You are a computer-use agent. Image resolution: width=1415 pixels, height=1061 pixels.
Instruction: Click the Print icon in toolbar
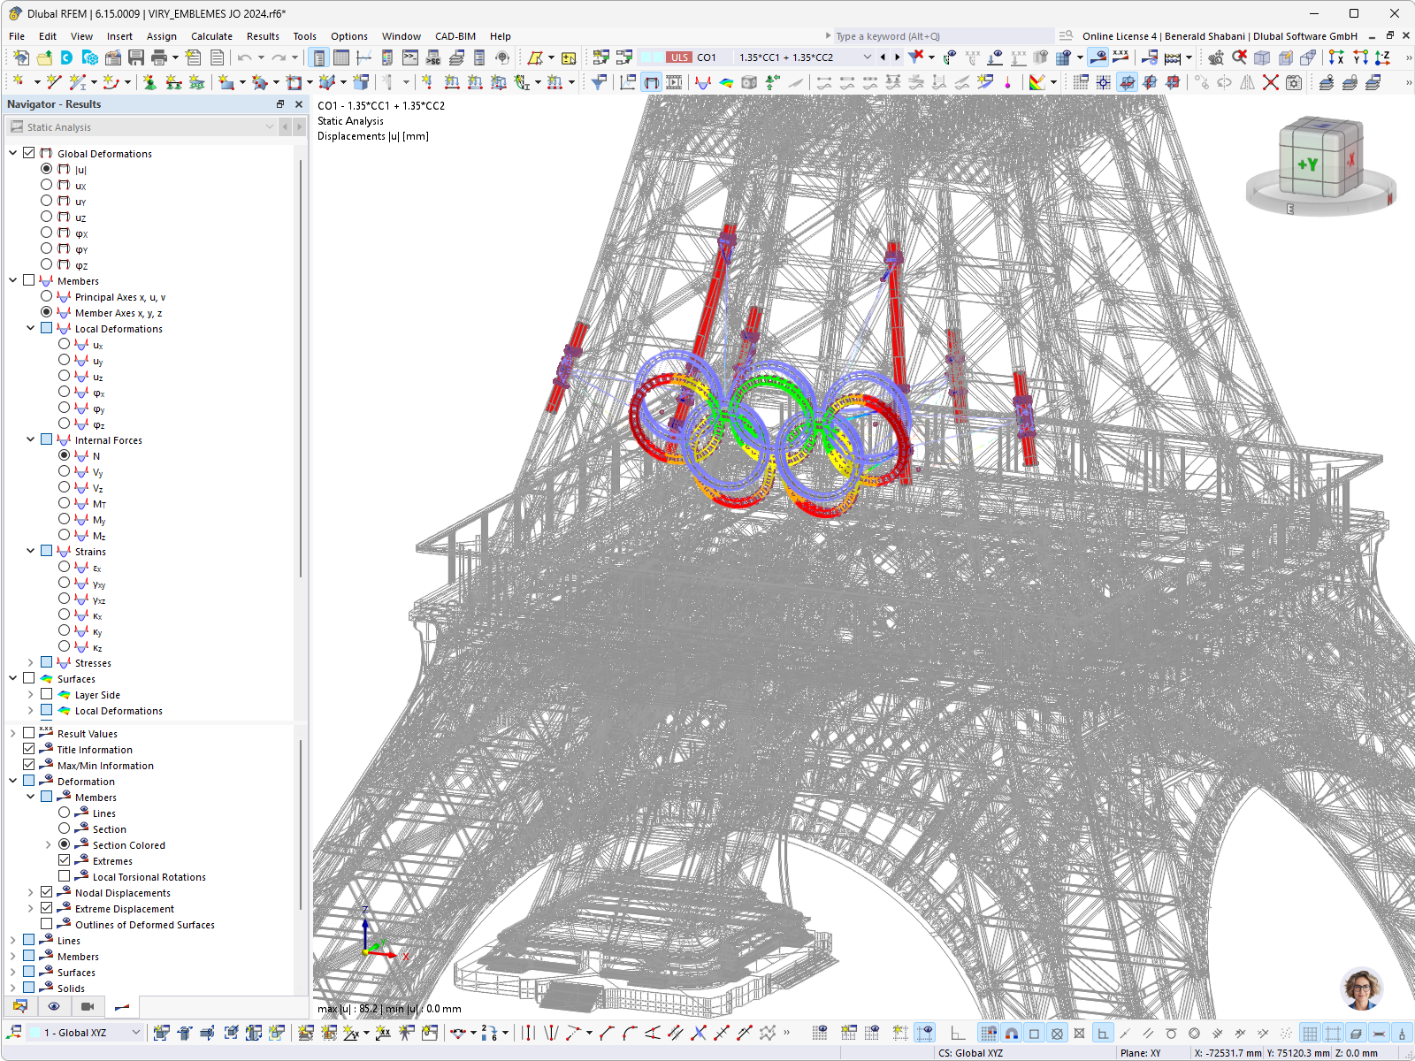pos(159,57)
